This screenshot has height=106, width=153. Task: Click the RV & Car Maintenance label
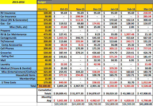(x=18, y=34)
